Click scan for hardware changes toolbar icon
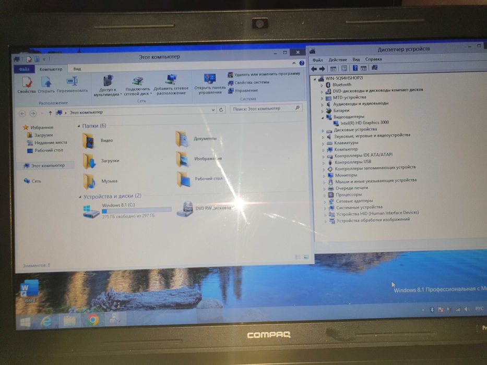 pyautogui.click(x=375, y=67)
